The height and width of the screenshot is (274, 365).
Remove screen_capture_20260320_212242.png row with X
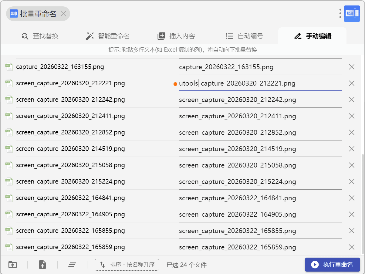pyautogui.click(x=352, y=100)
